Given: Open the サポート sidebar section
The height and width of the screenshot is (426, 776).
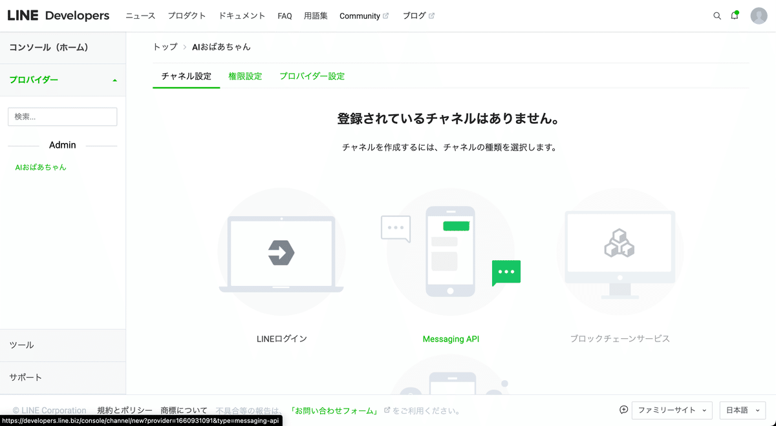Looking at the screenshot, I should 63,378.
